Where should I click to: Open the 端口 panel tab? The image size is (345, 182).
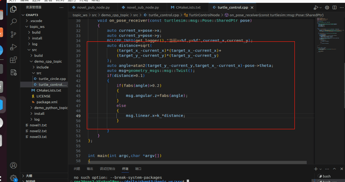pyautogui.click(x=138, y=169)
